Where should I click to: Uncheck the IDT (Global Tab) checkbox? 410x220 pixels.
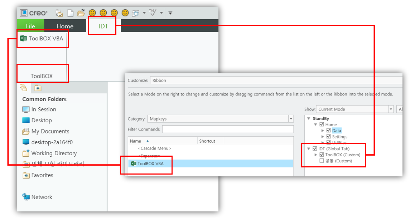click(315, 148)
